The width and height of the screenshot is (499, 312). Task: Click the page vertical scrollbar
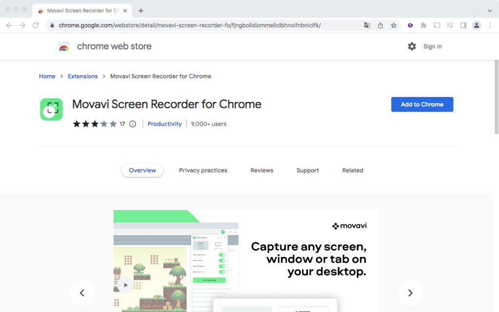496,97
